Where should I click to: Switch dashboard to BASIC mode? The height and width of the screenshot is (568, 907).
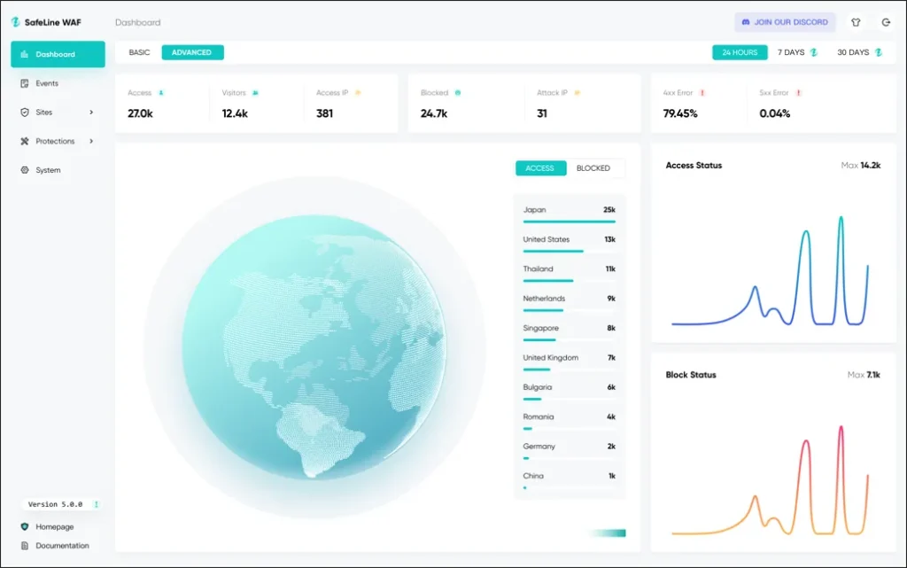point(138,52)
